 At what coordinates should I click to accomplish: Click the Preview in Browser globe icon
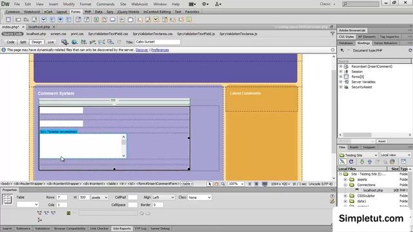(74, 42)
